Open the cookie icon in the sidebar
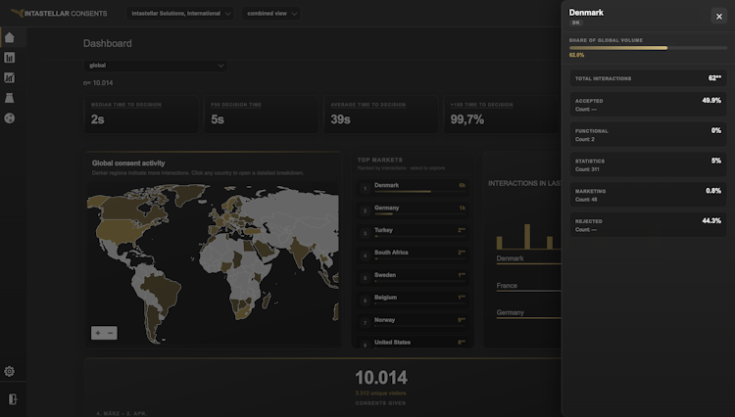This screenshot has height=417, width=735. click(10, 117)
